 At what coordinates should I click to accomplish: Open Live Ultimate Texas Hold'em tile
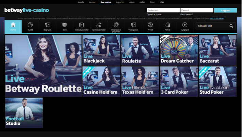[140, 82]
